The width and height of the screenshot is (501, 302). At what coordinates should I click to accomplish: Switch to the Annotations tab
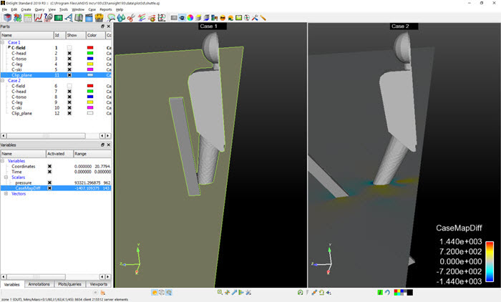coord(40,284)
